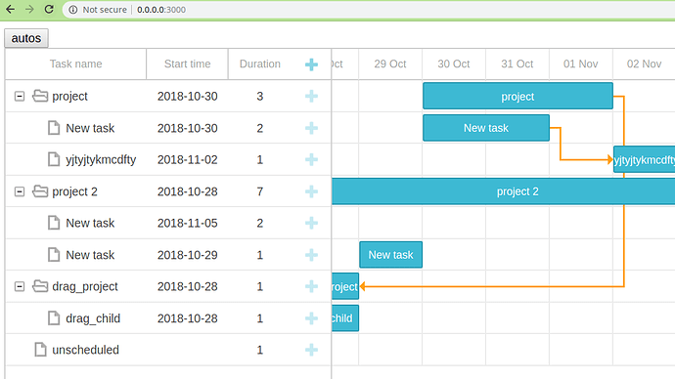The width and height of the screenshot is (675, 379).
Task: Select 'New task' bar on 29 Oct
Action: tap(391, 255)
